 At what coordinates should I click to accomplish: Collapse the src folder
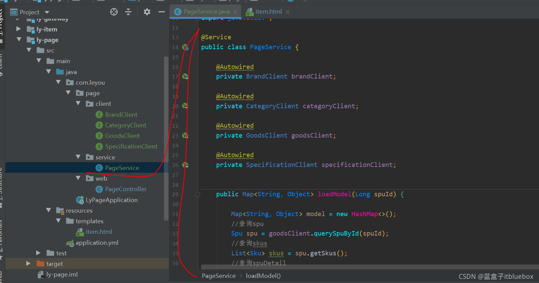pos(29,50)
